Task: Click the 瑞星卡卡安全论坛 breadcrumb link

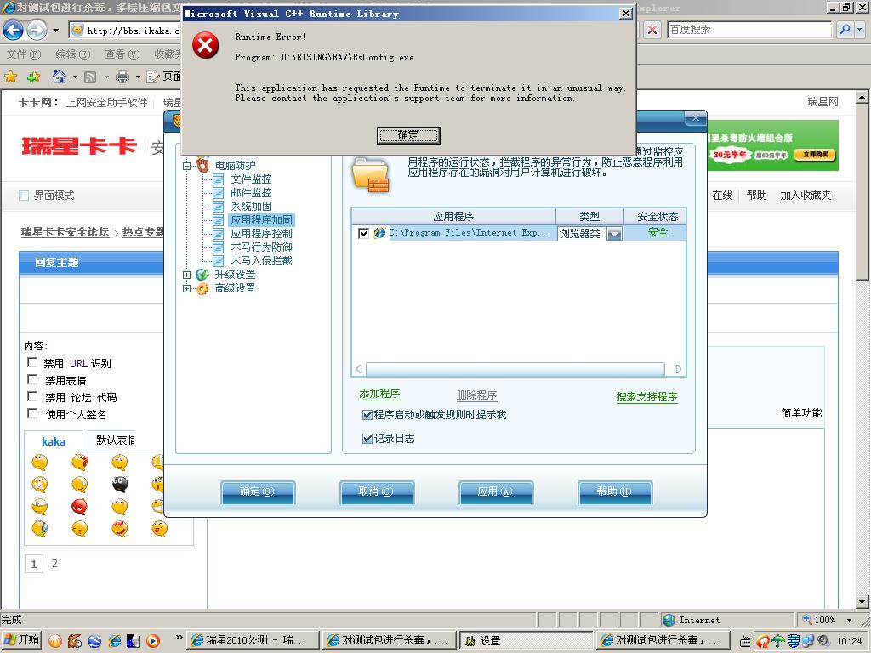Action: 65,232
